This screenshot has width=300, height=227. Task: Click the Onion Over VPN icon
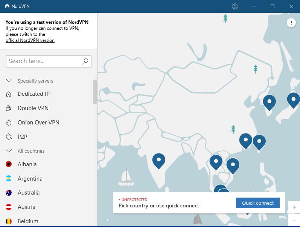(9, 123)
